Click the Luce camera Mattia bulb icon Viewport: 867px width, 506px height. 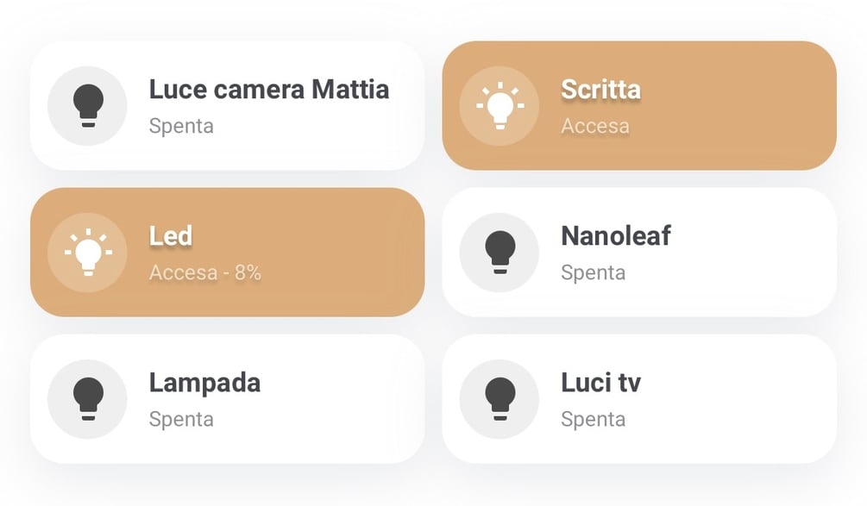(x=87, y=106)
